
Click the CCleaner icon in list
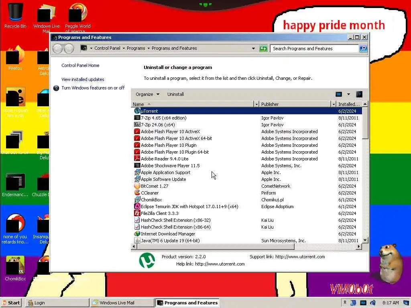tap(137, 193)
